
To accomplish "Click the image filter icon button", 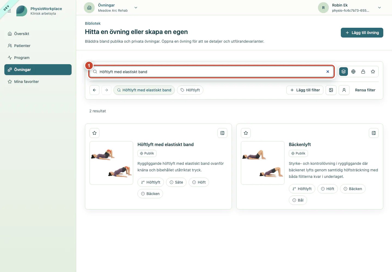I will click(x=331, y=90).
